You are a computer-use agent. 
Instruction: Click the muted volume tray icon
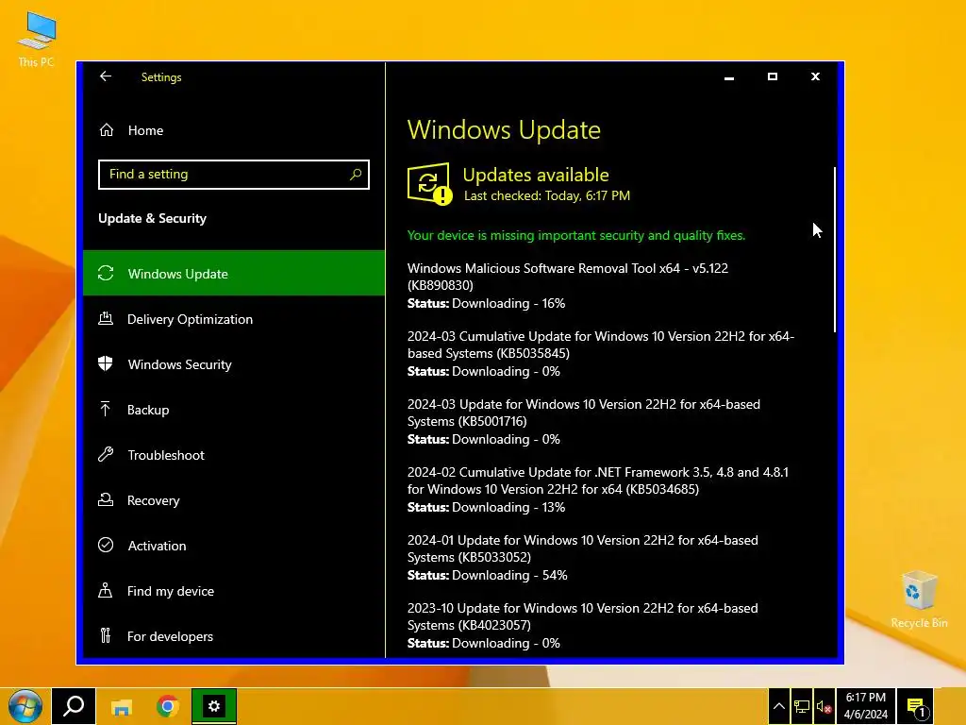(x=824, y=706)
